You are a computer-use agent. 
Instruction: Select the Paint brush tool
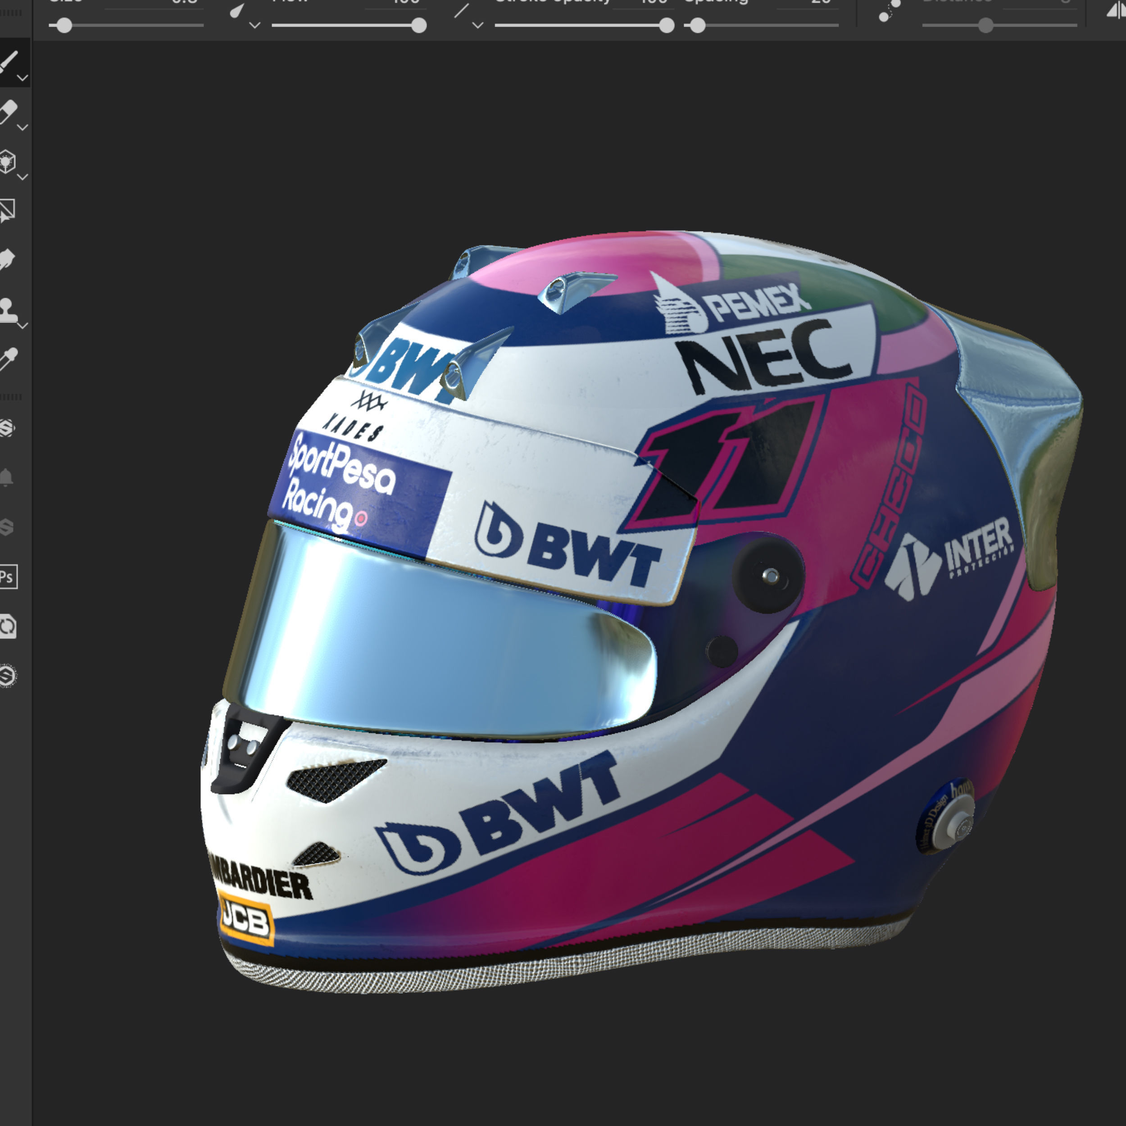[x=9, y=62]
